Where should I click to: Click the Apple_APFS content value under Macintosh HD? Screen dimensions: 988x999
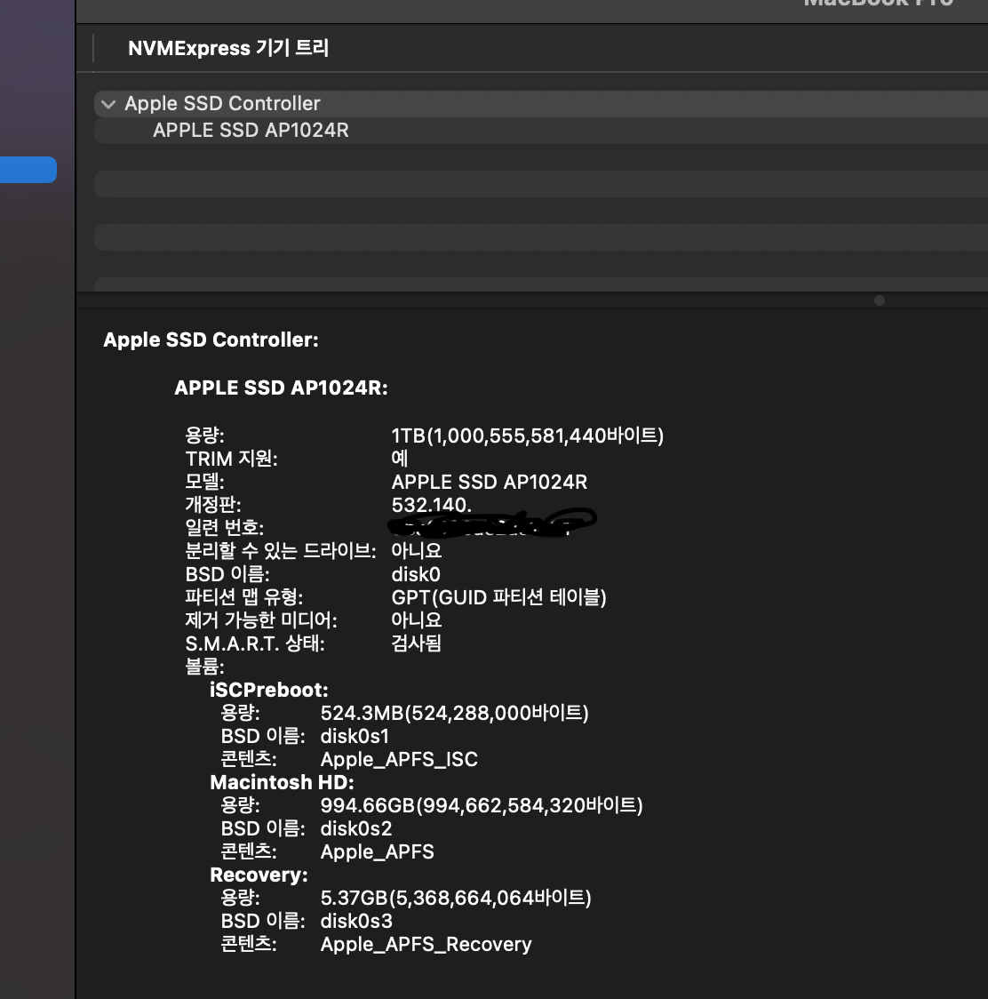click(377, 851)
